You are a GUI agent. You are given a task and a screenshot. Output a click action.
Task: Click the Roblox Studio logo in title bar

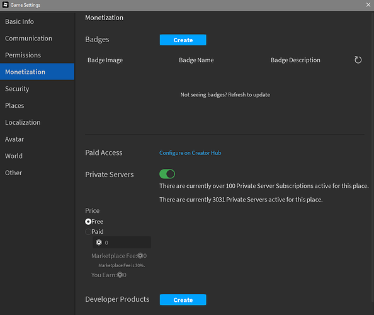[6, 5]
